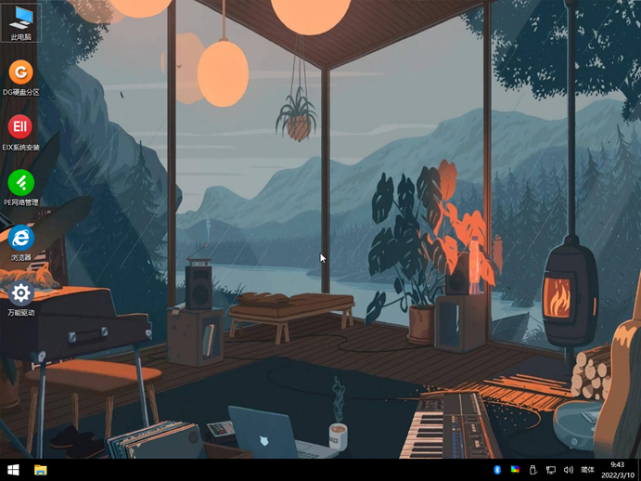Click the Windows Start button
The height and width of the screenshot is (481, 641).
[x=13, y=470]
